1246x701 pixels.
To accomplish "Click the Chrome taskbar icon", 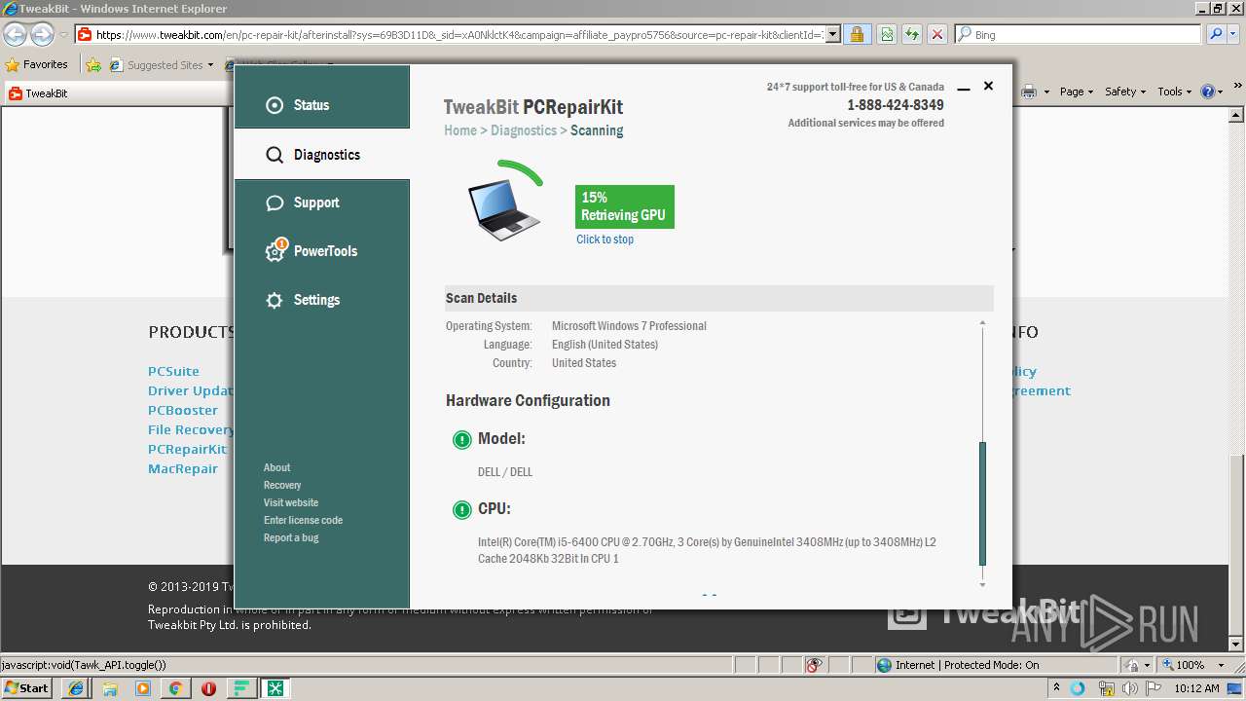I will coord(175,688).
